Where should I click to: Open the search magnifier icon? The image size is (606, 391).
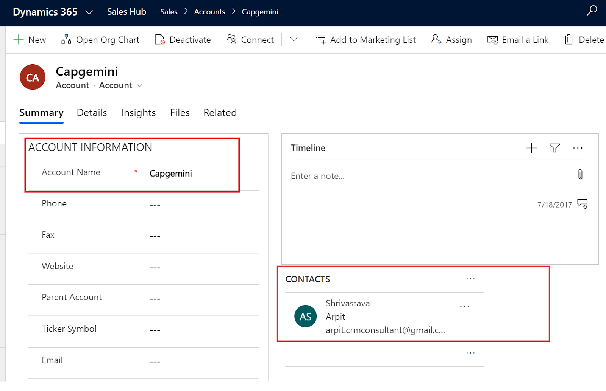coord(592,10)
